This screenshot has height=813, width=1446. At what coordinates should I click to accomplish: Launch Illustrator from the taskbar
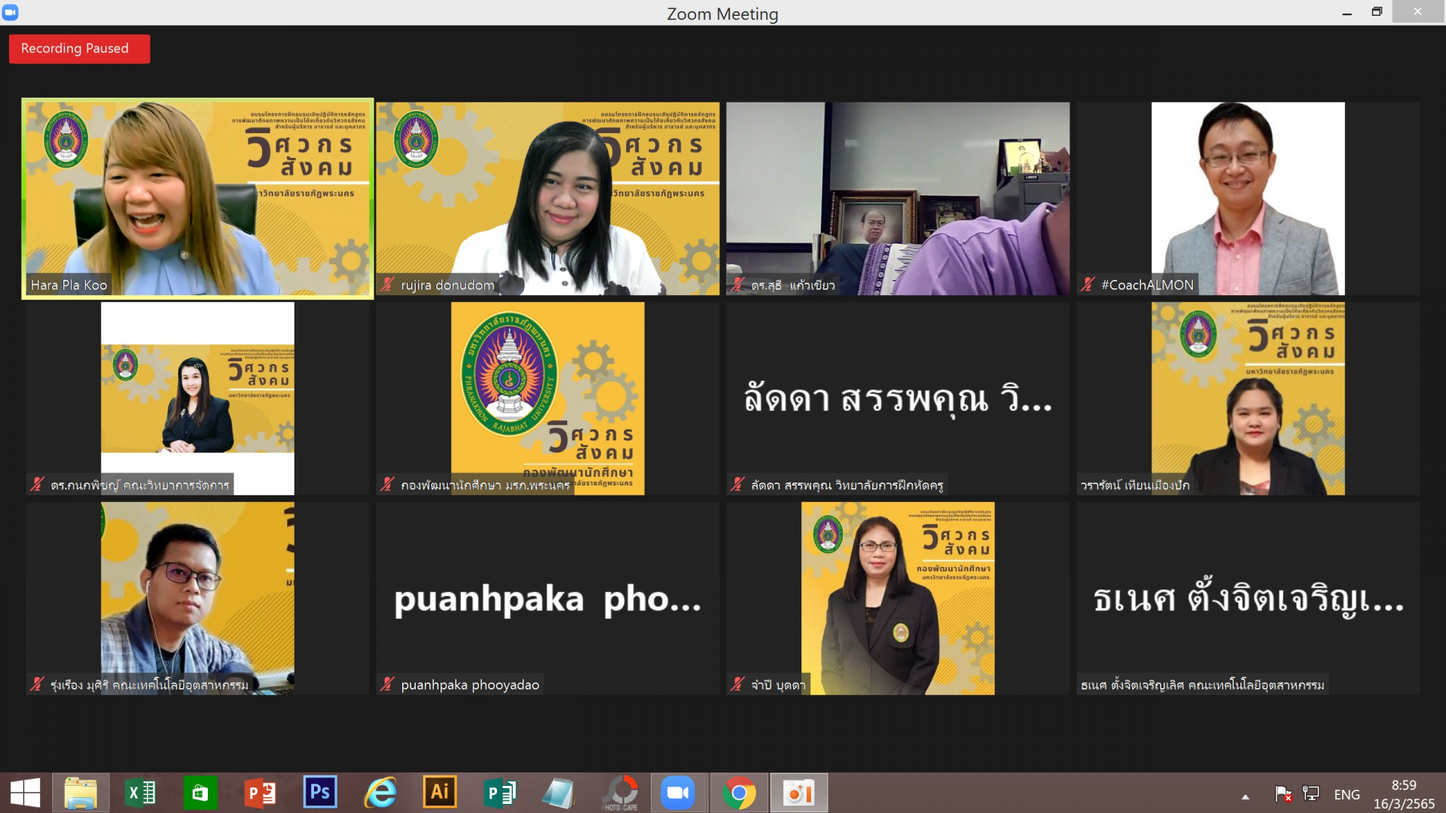pyautogui.click(x=440, y=793)
